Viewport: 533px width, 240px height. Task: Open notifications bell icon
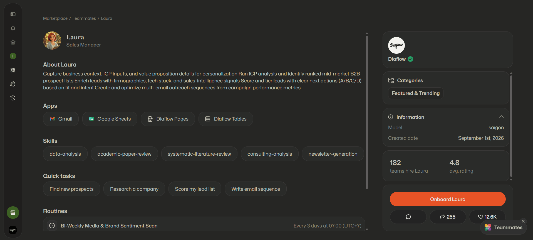pos(13,28)
